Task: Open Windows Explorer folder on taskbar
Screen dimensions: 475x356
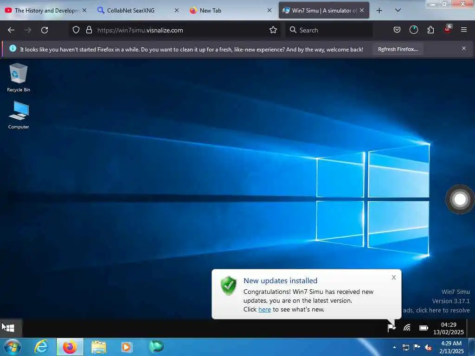Action: [x=99, y=347]
